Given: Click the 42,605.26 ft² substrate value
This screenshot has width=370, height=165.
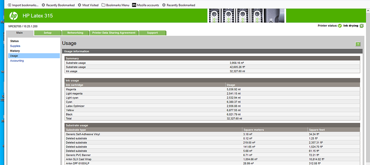Looking at the screenshot, I should coord(237,67).
